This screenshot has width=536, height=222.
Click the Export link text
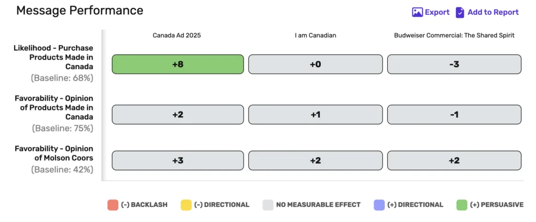[437, 13]
